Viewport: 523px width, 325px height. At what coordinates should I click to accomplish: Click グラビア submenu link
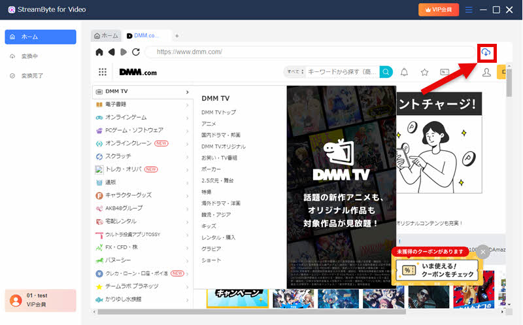[x=211, y=248]
